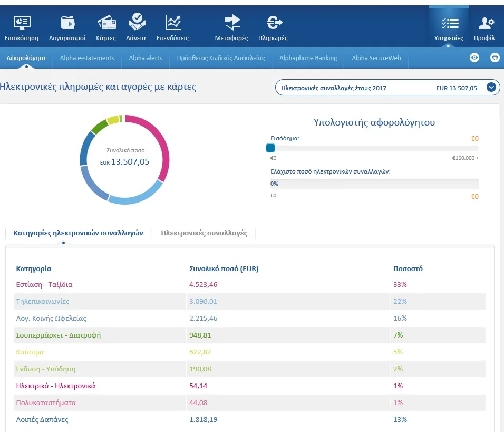Click the Alphaphone Banking link
Viewport: 504px width, 432px height.
pos(308,58)
